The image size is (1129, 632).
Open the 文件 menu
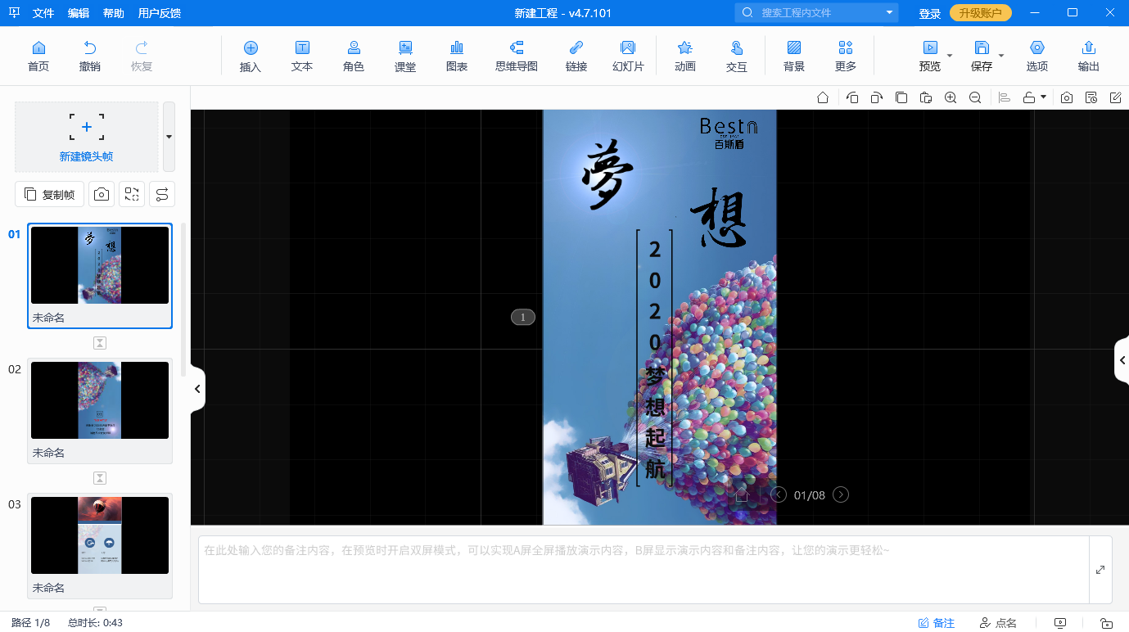pos(43,13)
